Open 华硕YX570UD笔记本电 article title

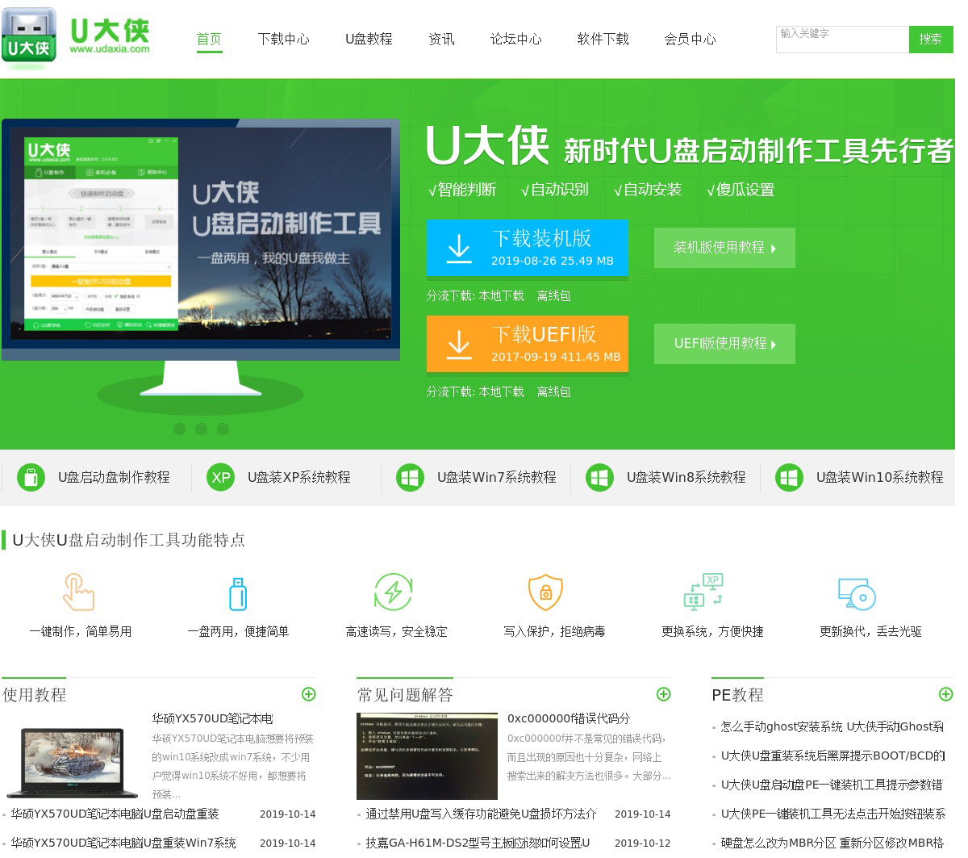pyautogui.click(x=212, y=718)
